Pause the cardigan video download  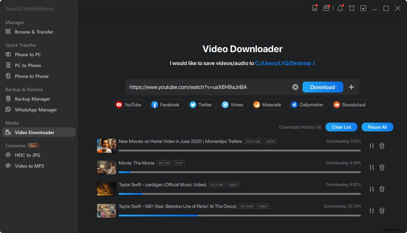click(x=371, y=189)
